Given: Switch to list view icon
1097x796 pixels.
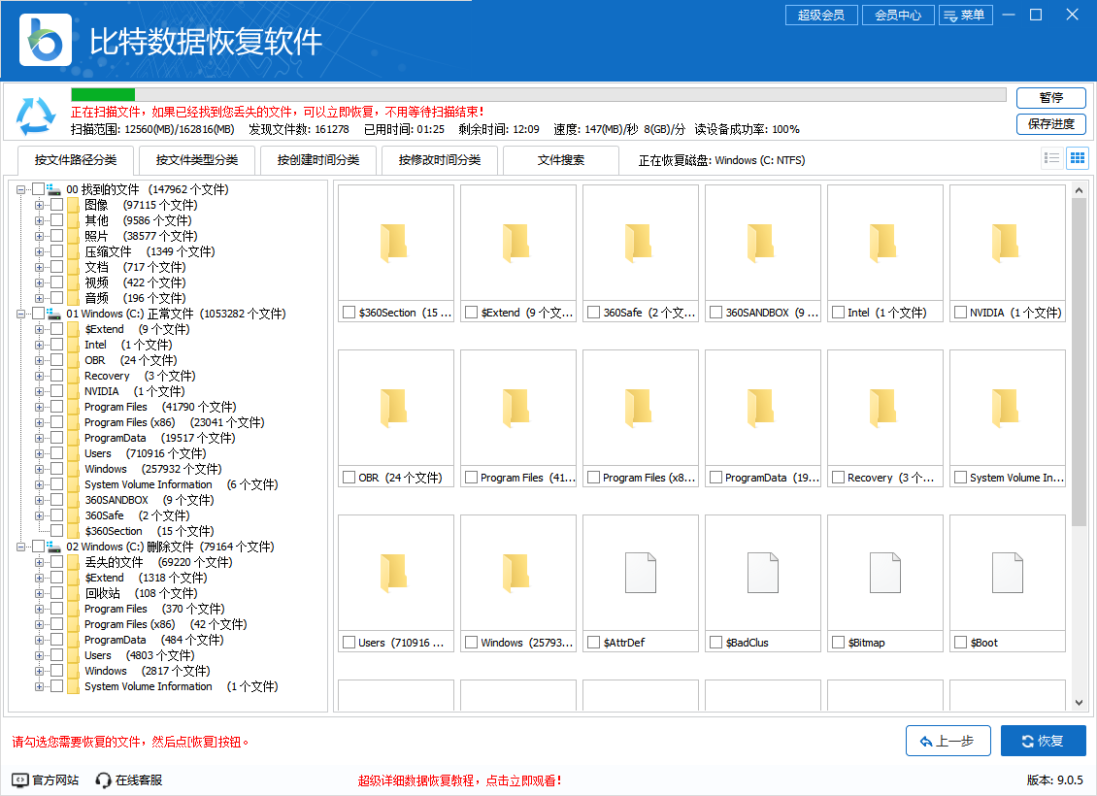Looking at the screenshot, I should click(x=1051, y=158).
